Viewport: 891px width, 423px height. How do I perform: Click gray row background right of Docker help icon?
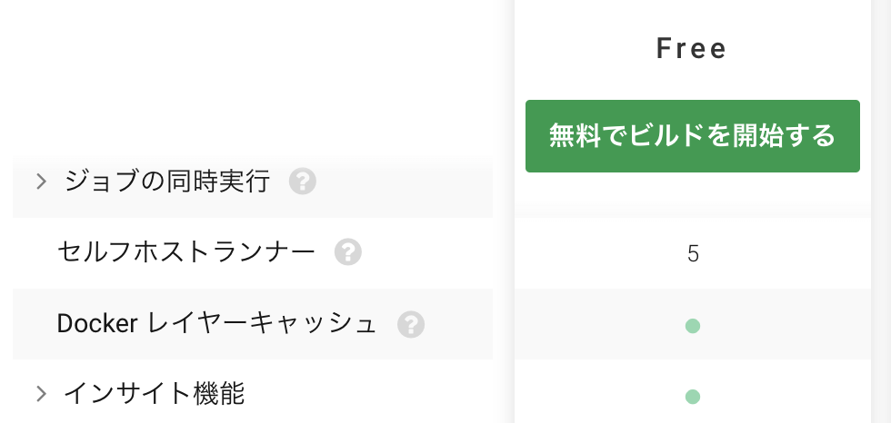pyautogui.click(x=459, y=324)
